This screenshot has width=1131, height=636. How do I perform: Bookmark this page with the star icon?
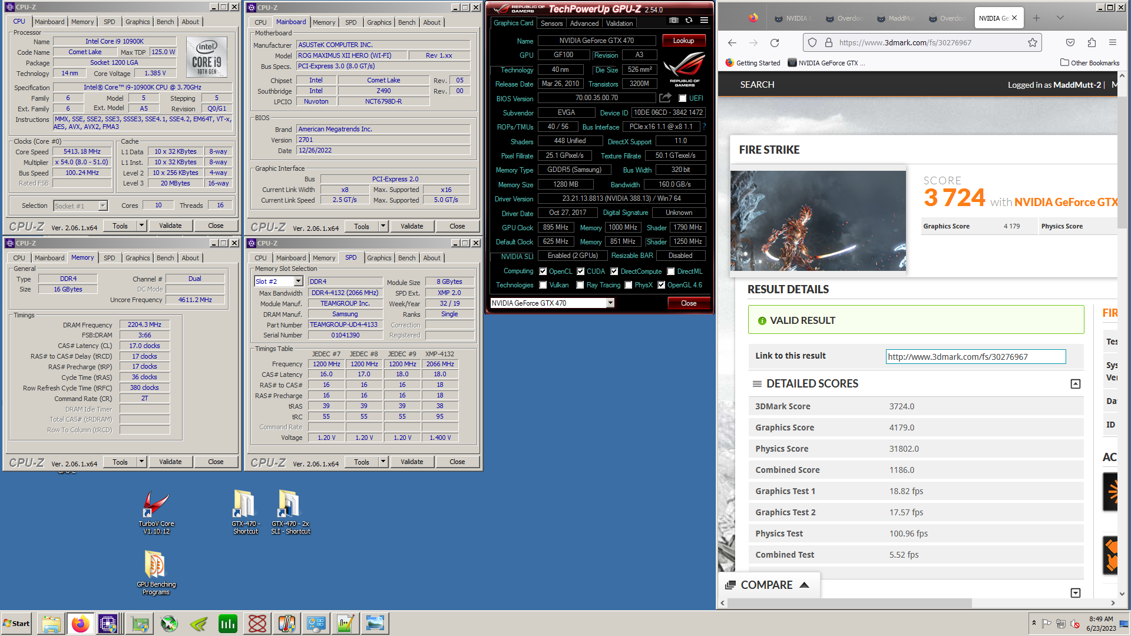coord(1033,43)
